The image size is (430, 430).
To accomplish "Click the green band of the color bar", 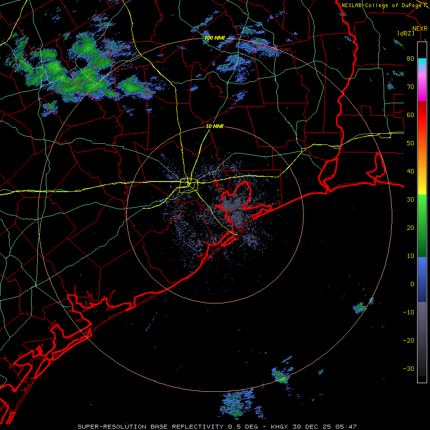I will [422, 226].
